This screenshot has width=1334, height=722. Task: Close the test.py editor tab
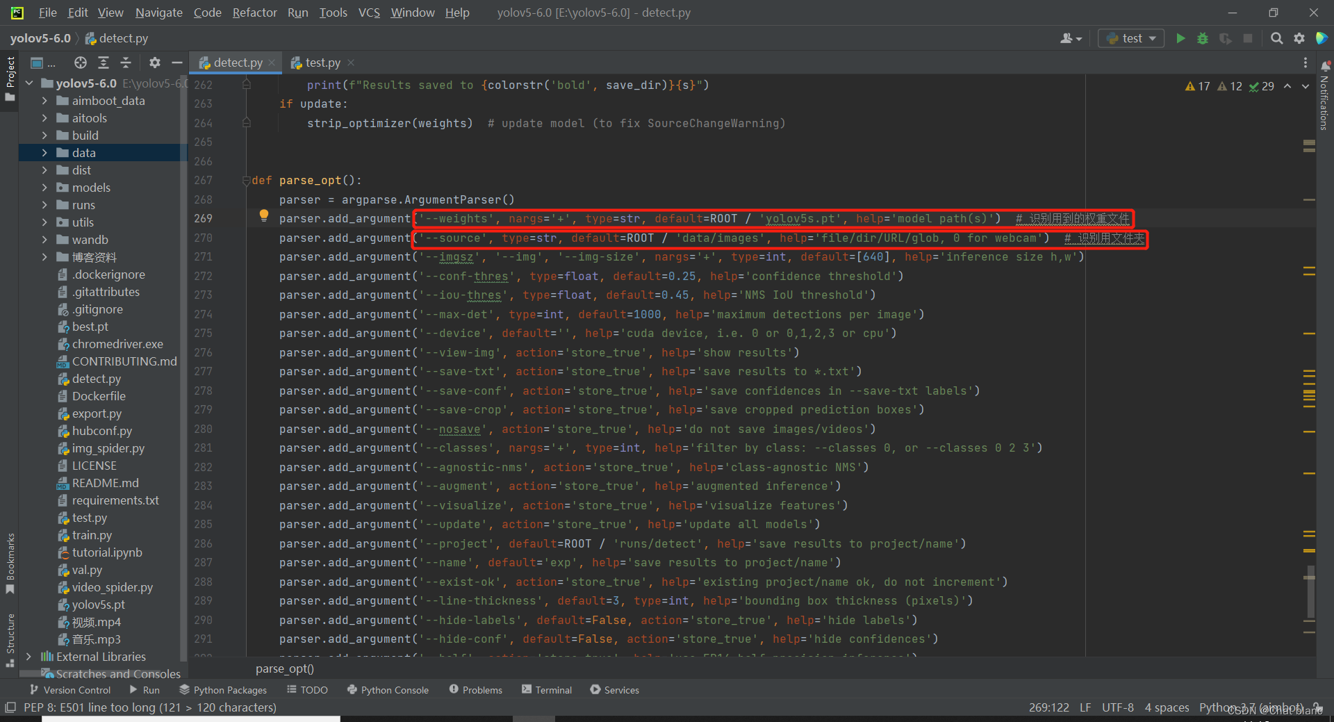pos(351,63)
